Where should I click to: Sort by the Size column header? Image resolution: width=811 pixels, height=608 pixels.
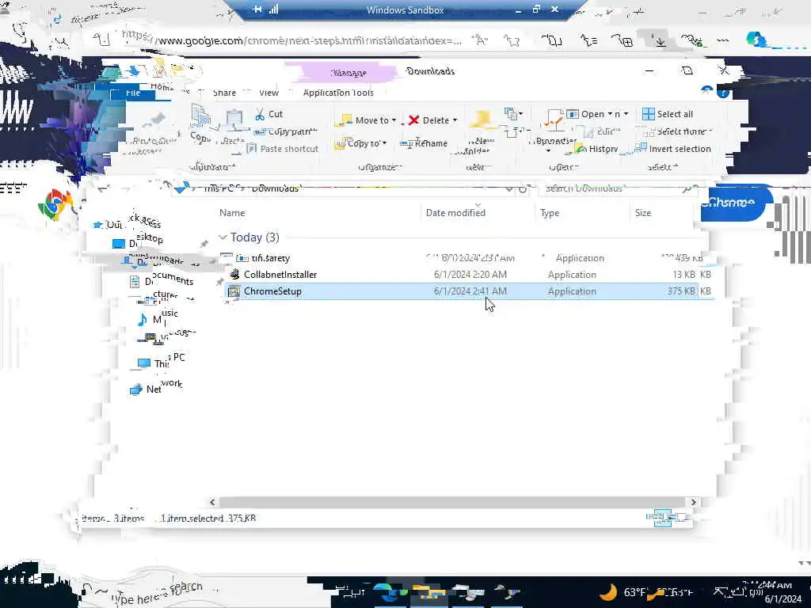643,212
